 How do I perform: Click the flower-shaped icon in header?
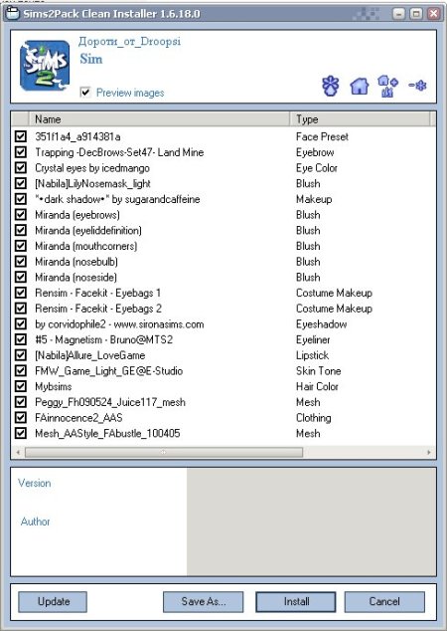tap(330, 86)
